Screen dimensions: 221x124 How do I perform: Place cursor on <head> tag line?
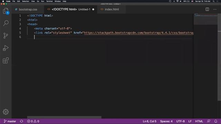click(x=32, y=24)
